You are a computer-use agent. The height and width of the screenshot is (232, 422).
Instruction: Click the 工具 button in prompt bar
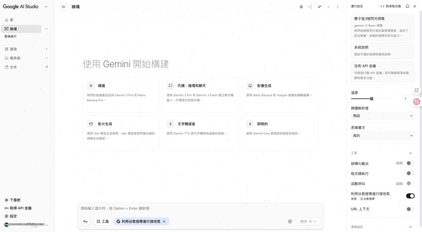(102, 221)
